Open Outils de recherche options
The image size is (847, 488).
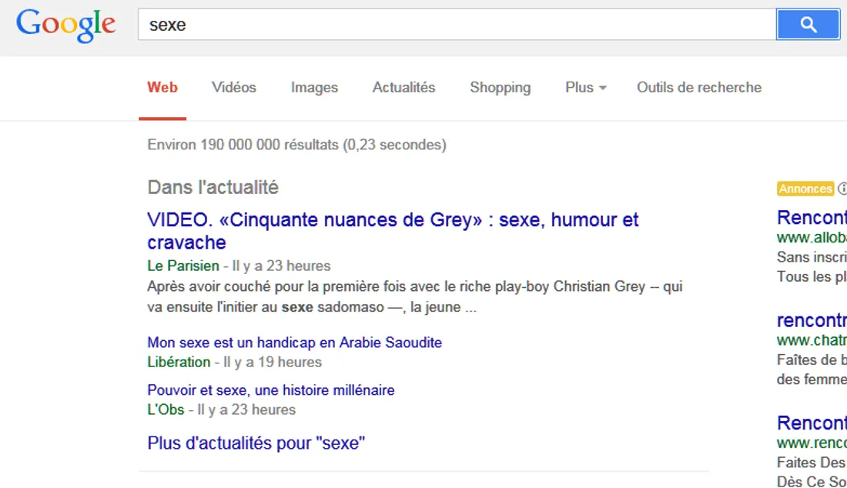pyautogui.click(x=698, y=88)
